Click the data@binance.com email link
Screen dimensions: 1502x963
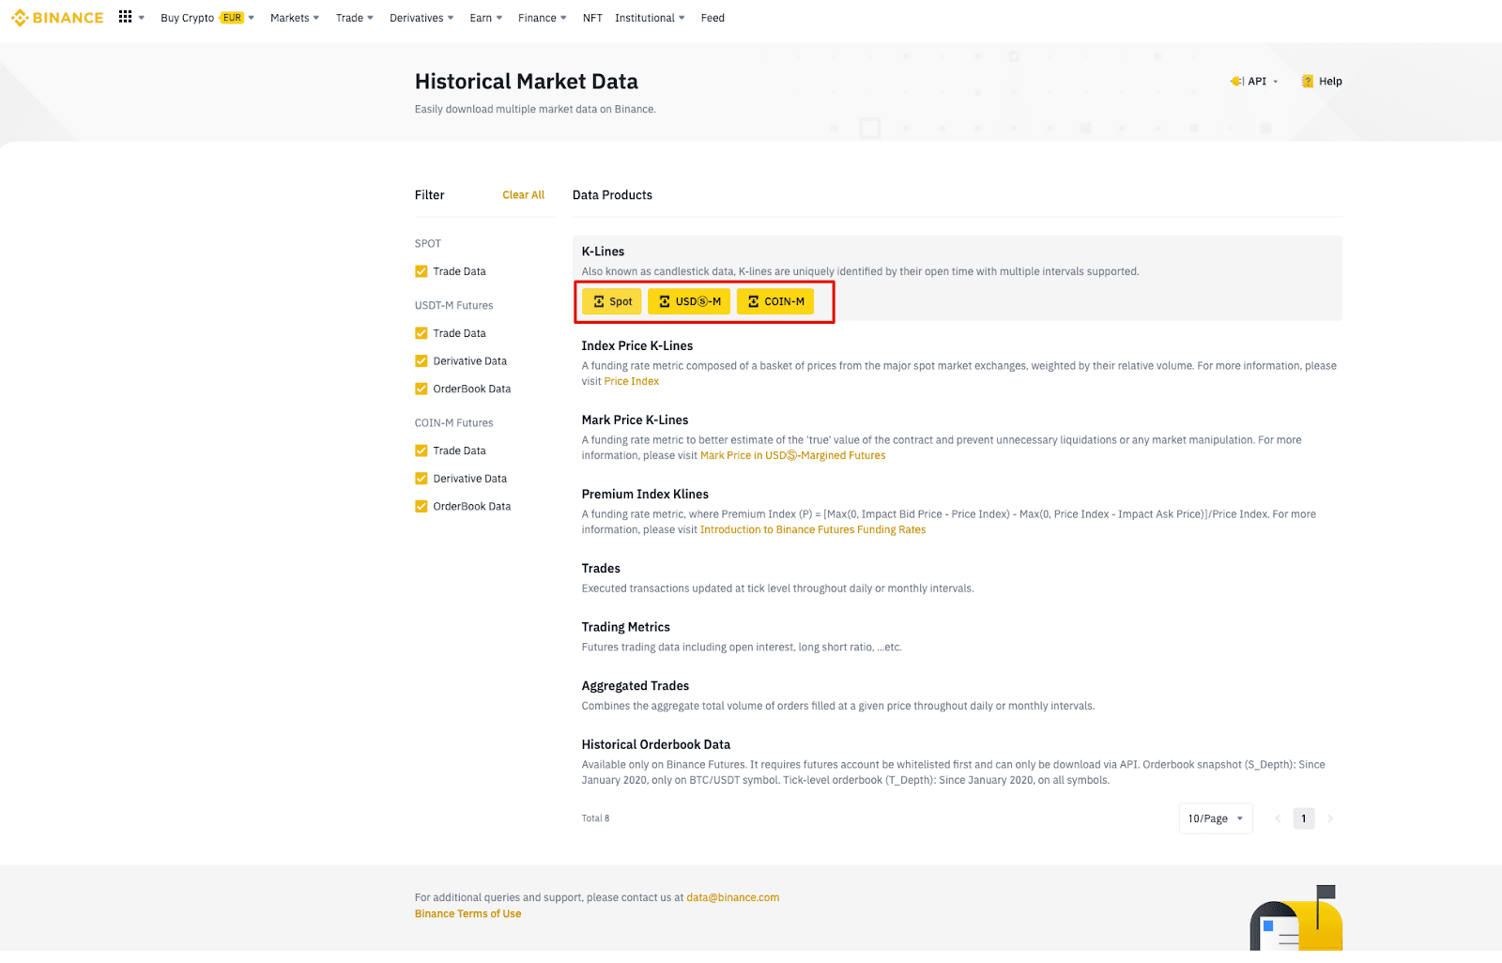tap(733, 897)
